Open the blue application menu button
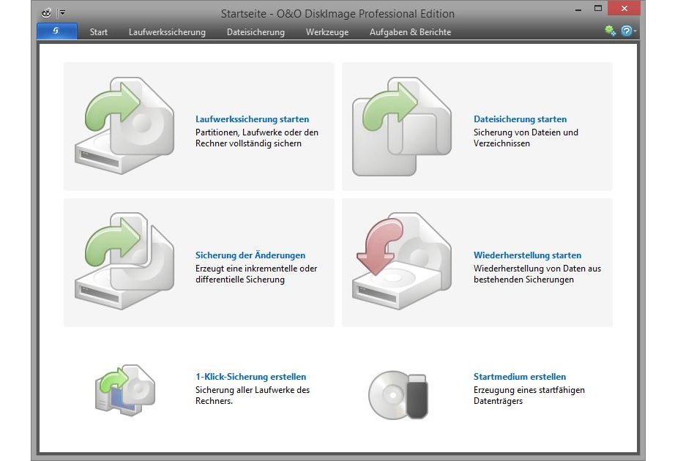This screenshot has height=461, width=675. pyautogui.click(x=57, y=31)
